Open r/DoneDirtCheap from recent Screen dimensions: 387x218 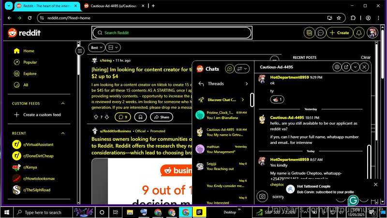[39, 156]
